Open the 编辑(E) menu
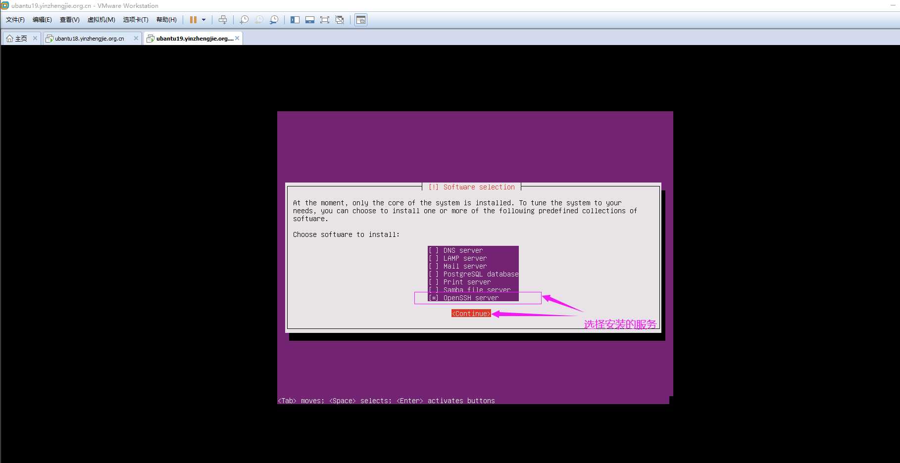 pos(42,20)
